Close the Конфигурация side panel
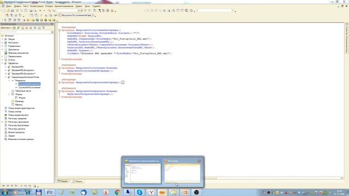Viewport: 349px width, 196px height. pyautogui.click(x=52, y=24)
